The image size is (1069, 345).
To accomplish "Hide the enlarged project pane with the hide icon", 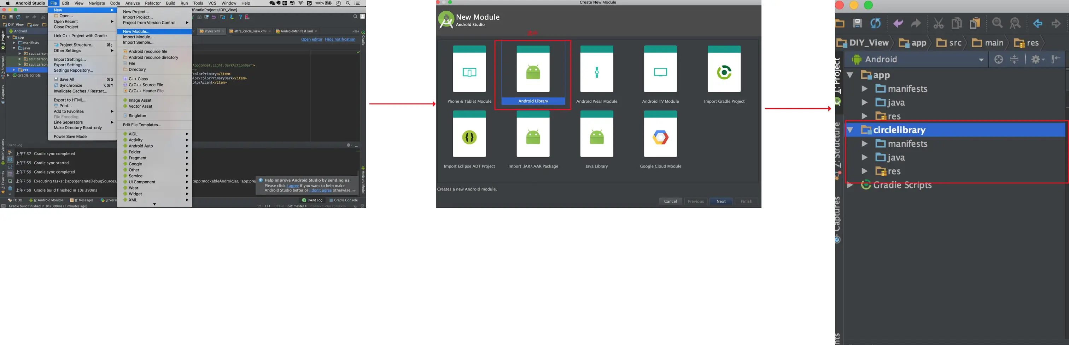I will [x=1056, y=59].
